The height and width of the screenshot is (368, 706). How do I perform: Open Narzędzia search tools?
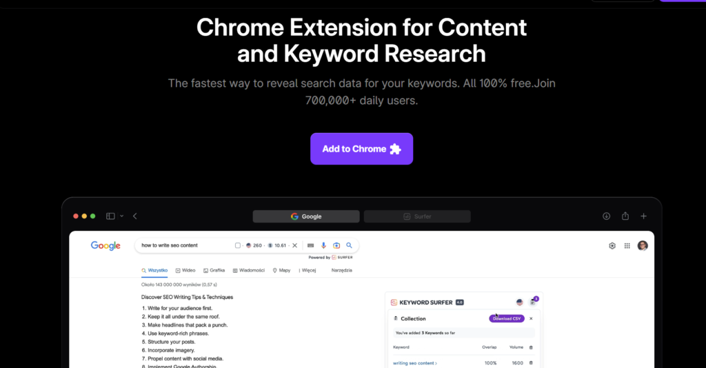(342, 270)
